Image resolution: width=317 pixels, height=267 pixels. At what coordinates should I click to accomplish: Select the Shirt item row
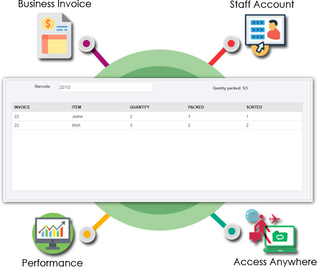point(157,125)
